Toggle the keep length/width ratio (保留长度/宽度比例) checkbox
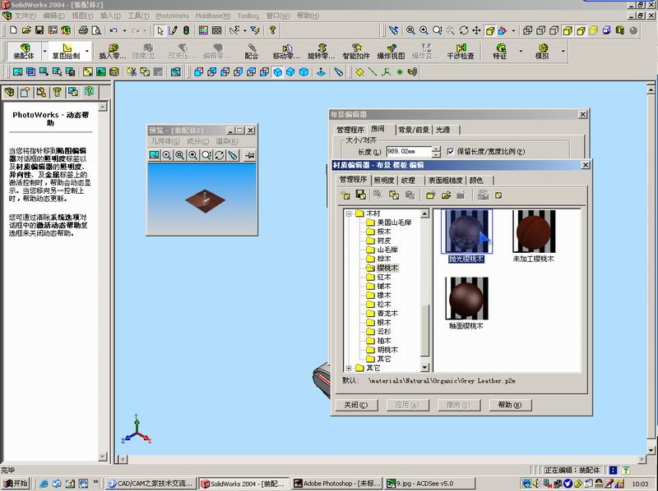This screenshot has height=491, width=658. 450,151
